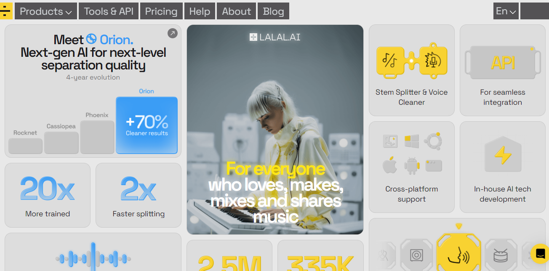
Task: Go to the Pricing page
Action: coord(161,11)
